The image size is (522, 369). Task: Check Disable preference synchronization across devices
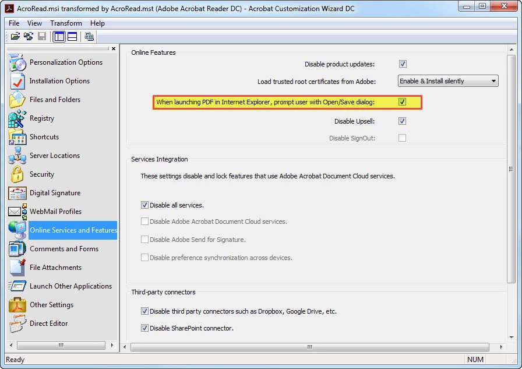(144, 258)
